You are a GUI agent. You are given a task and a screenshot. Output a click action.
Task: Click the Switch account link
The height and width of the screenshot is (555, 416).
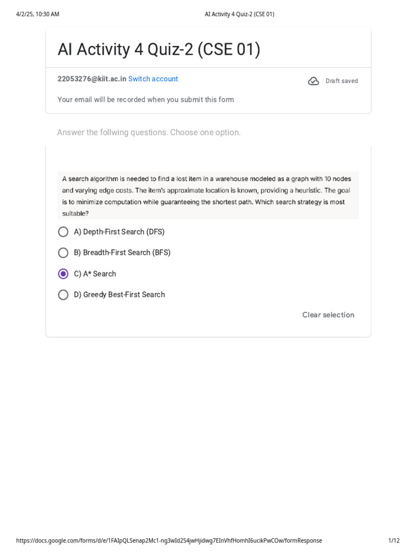pos(153,79)
